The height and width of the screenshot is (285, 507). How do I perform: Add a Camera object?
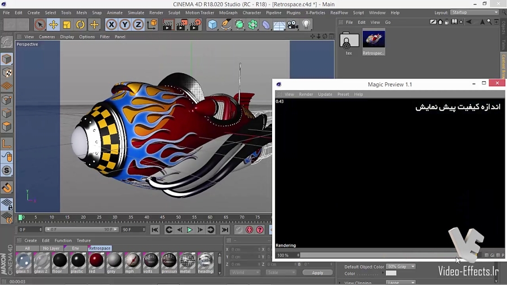(x=292, y=25)
